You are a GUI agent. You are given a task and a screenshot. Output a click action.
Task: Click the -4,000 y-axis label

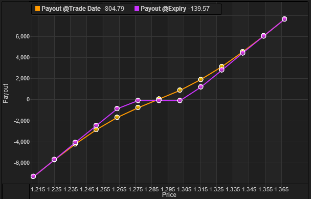[21, 142]
